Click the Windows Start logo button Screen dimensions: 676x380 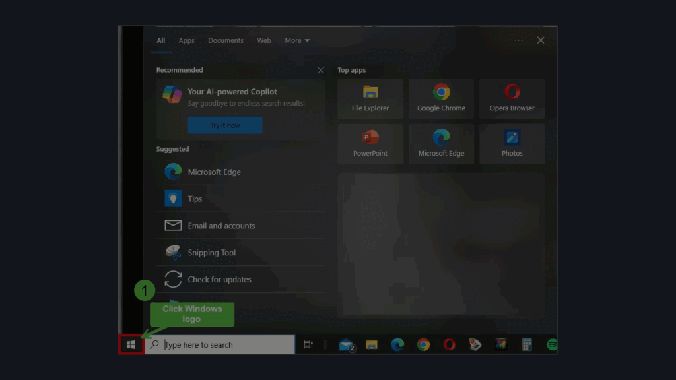131,344
